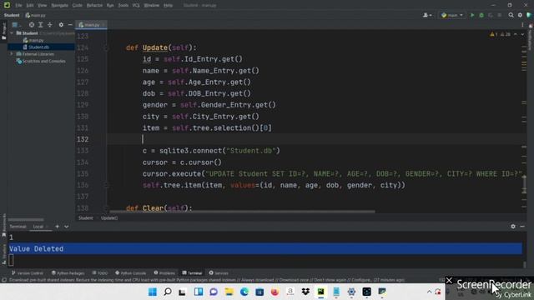This screenshot has height=300, width=534.
Task: Open Version Control tool window
Action: click(x=28, y=273)
